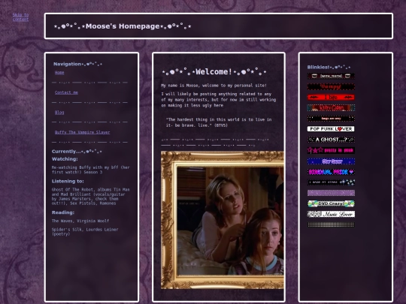The height and width of the screenshot is (304, 406).
Task: Click the gold-framed Buffy and Willow image
Action: click(x=223, y=220)
